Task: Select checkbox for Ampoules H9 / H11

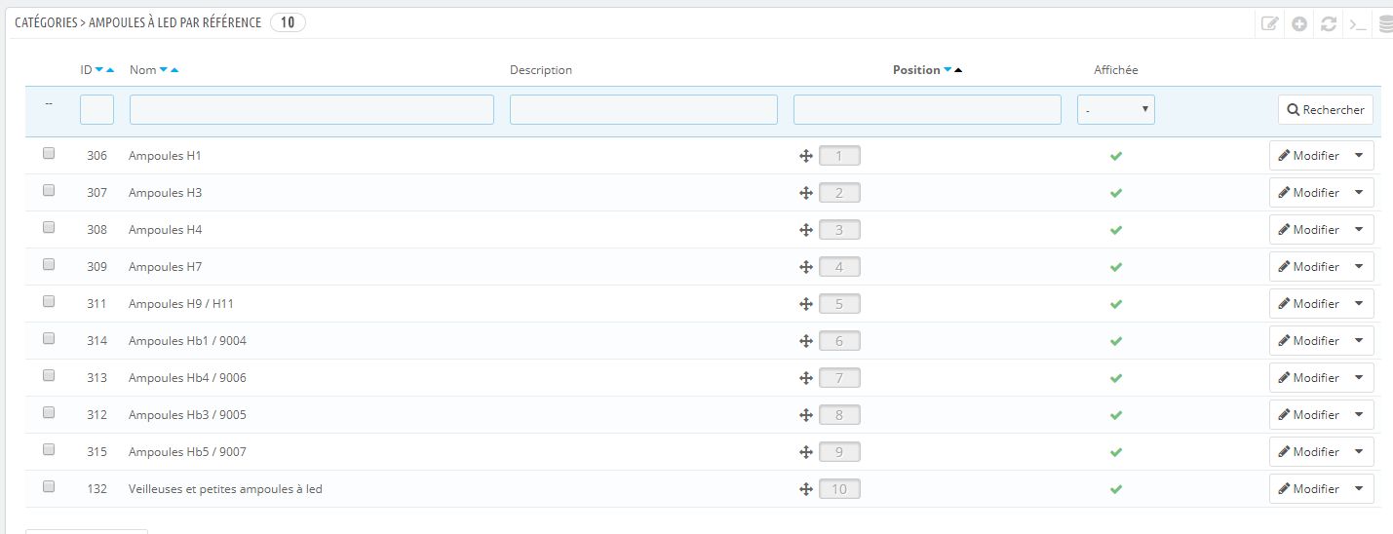Action: coord(49,301)
